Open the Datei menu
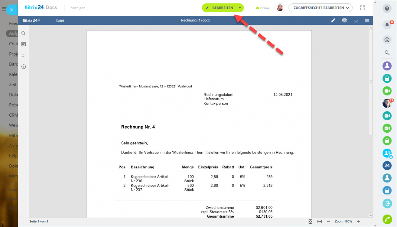The image size is (397, 227). click(60, 21)
